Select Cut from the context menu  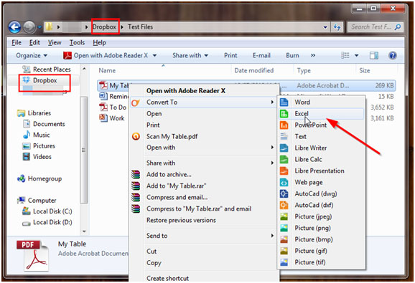click(151, 251)
